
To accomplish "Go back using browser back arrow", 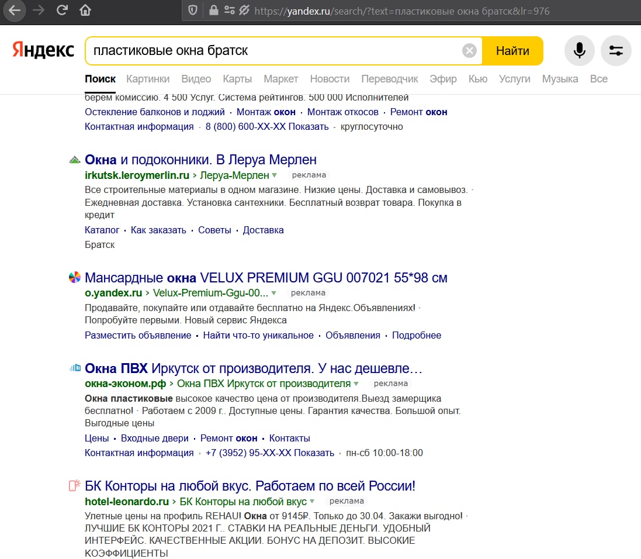I will [x=14, y=10].
